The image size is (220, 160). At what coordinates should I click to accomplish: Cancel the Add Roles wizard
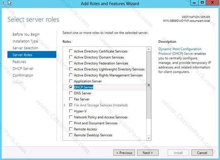pos(202,153)
